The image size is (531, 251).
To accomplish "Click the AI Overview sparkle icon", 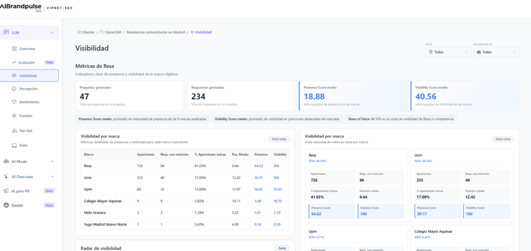I will pyautogui.click(x=6, y=176).
